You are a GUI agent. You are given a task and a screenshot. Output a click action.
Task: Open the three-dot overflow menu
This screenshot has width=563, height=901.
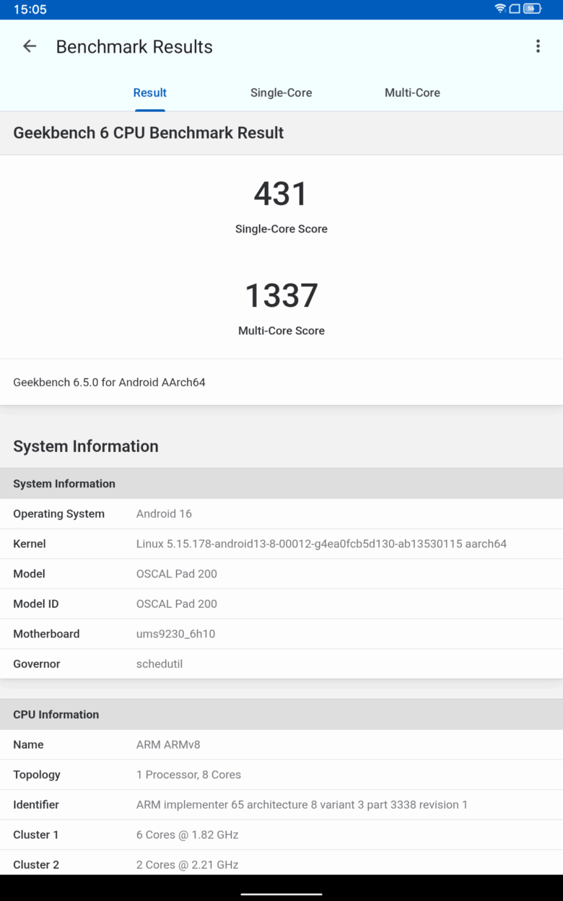tap(538, 46)
